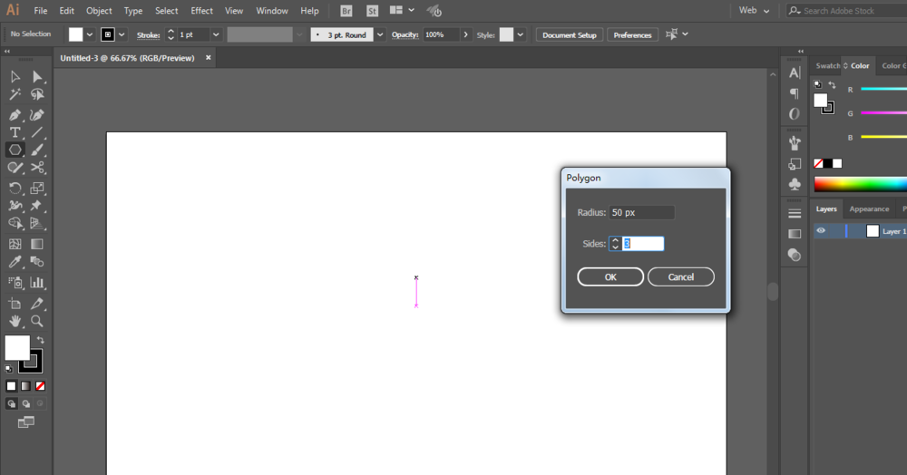Switch to the Appearance tab
This screenshot has width=907, height=475.
869,209
